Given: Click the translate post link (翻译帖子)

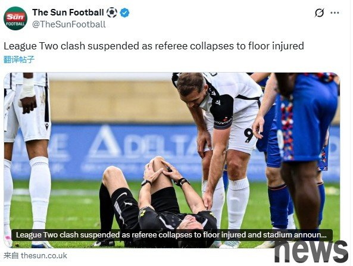Looking at the screenshot, I should coord(19,60).
